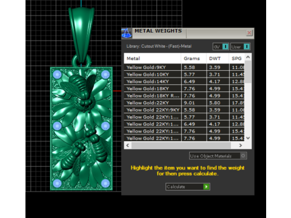Click the top-right blue gem on pendant
Screen dimensions: 291x218
[105, 74]
